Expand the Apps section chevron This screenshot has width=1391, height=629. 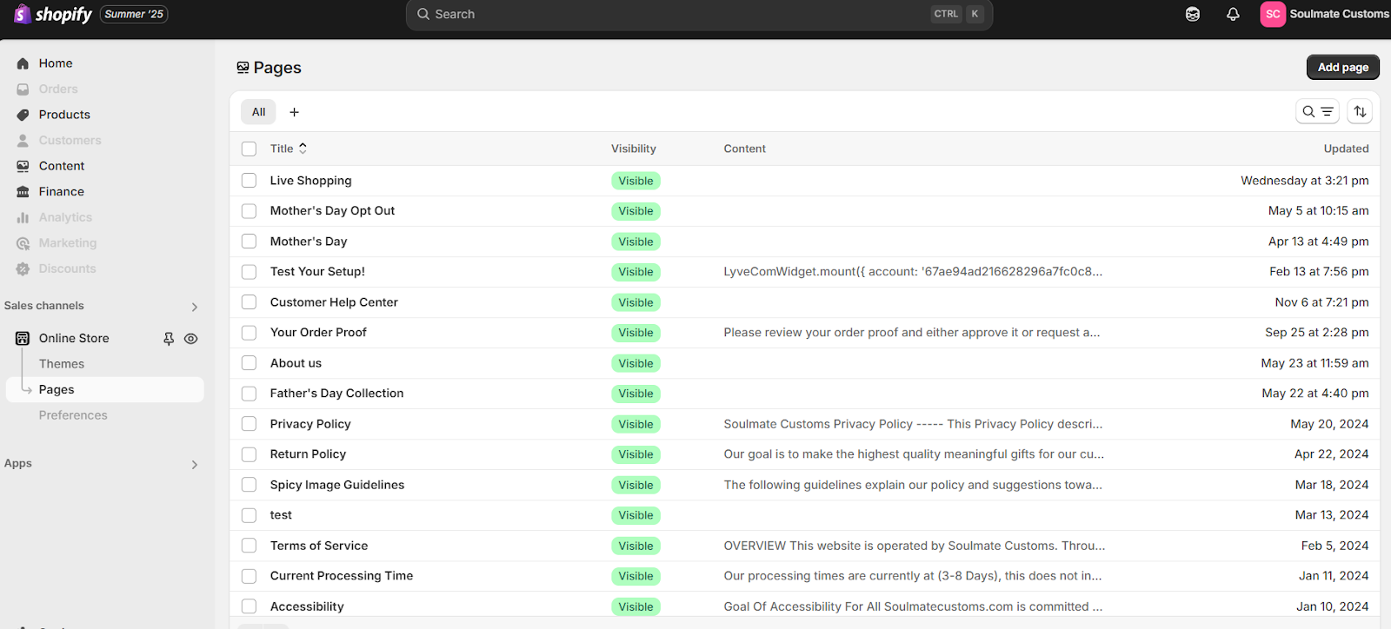tap(194, 465)
